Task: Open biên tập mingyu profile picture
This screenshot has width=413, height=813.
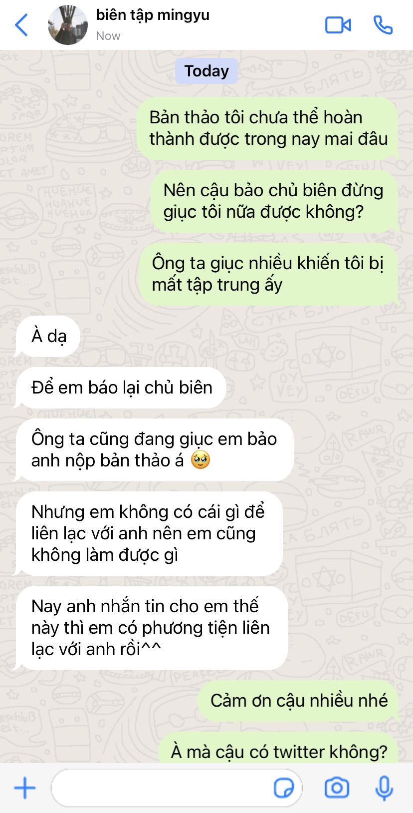Action: click(68, 25)
